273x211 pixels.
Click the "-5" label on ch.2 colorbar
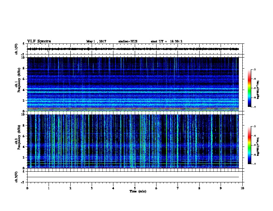[254, 145]
